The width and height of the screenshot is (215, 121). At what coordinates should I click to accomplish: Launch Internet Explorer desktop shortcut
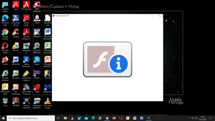(5, 76)
